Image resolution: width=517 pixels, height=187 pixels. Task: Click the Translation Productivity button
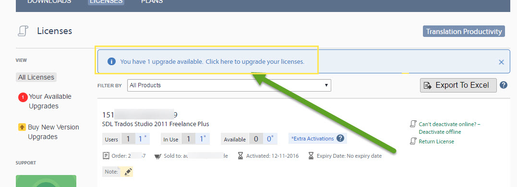click(x=464, y=31)
